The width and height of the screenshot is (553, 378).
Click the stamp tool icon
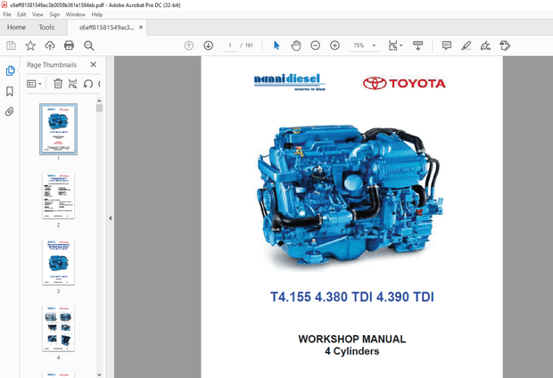tap(505, 45)
